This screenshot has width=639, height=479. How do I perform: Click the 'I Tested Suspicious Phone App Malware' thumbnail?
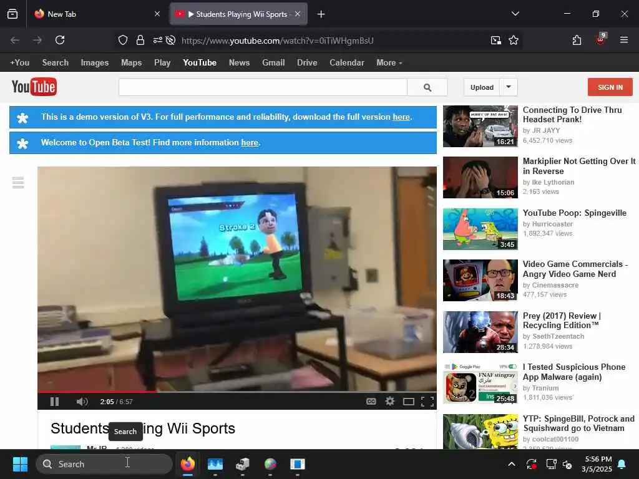tap(480, 384)
